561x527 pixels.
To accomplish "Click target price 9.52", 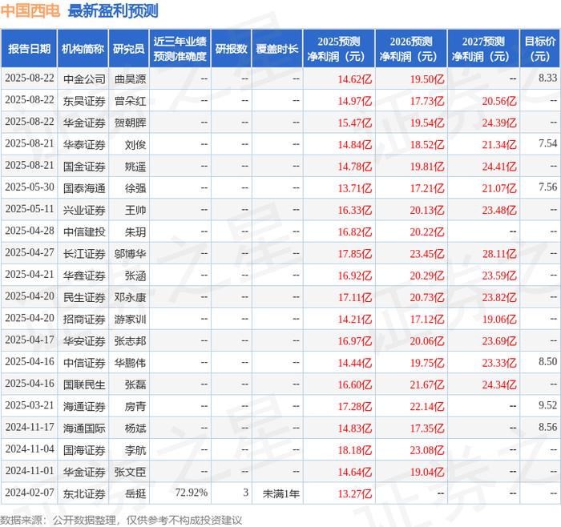I will point(547,405).
